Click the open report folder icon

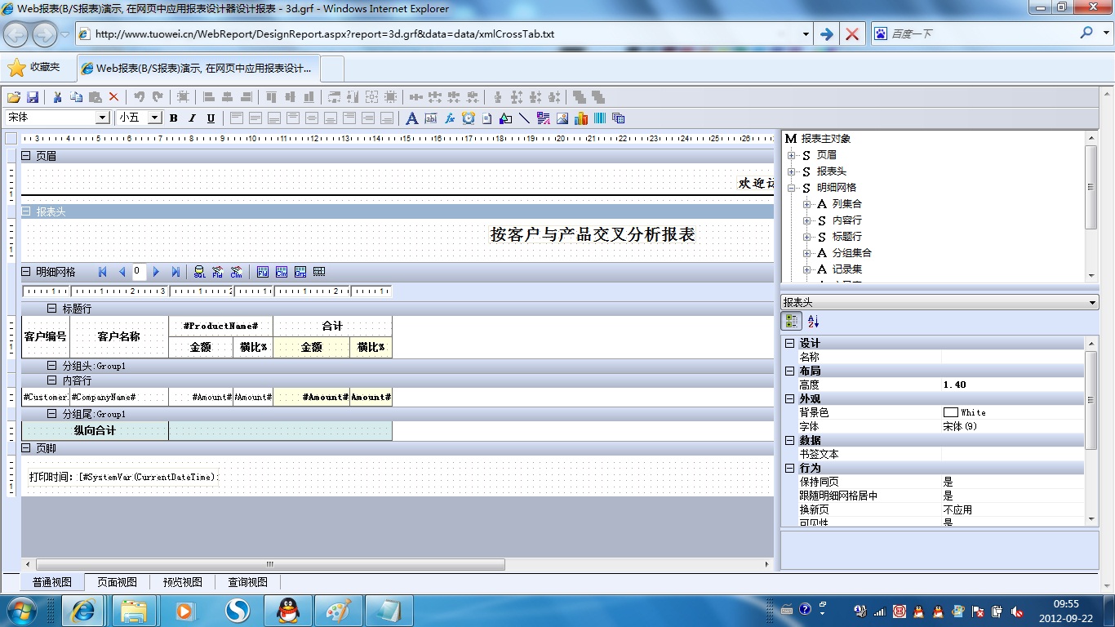pyautogui.click(x=14, y=96)
